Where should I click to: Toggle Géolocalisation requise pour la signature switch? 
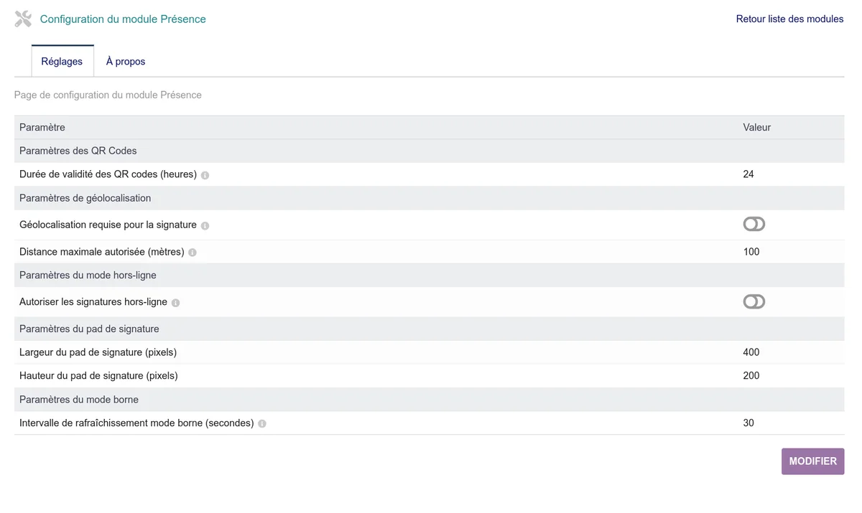pos(754,225)
